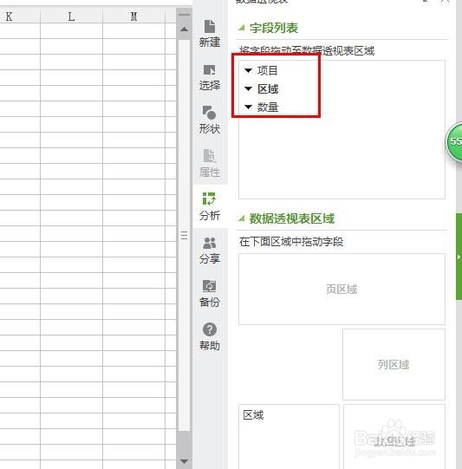Click the green side-panel collapse arrow tab
Screen dimensions: 462x469
coord(459,257)
